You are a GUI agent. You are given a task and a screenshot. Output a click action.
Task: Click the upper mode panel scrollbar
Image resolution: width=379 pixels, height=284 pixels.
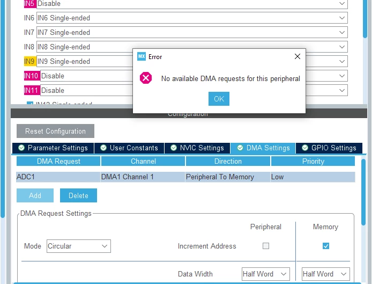365,19
